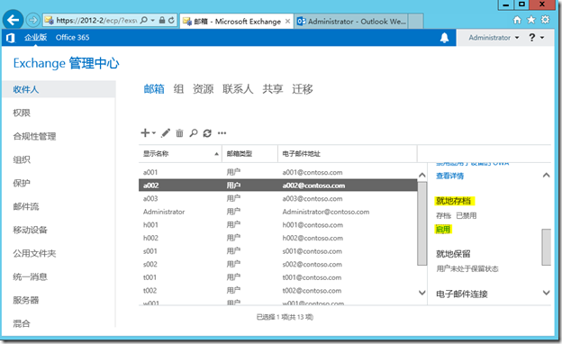Open the browser home icon
This screenshot has height=344, width=562.
click(517, 20)
